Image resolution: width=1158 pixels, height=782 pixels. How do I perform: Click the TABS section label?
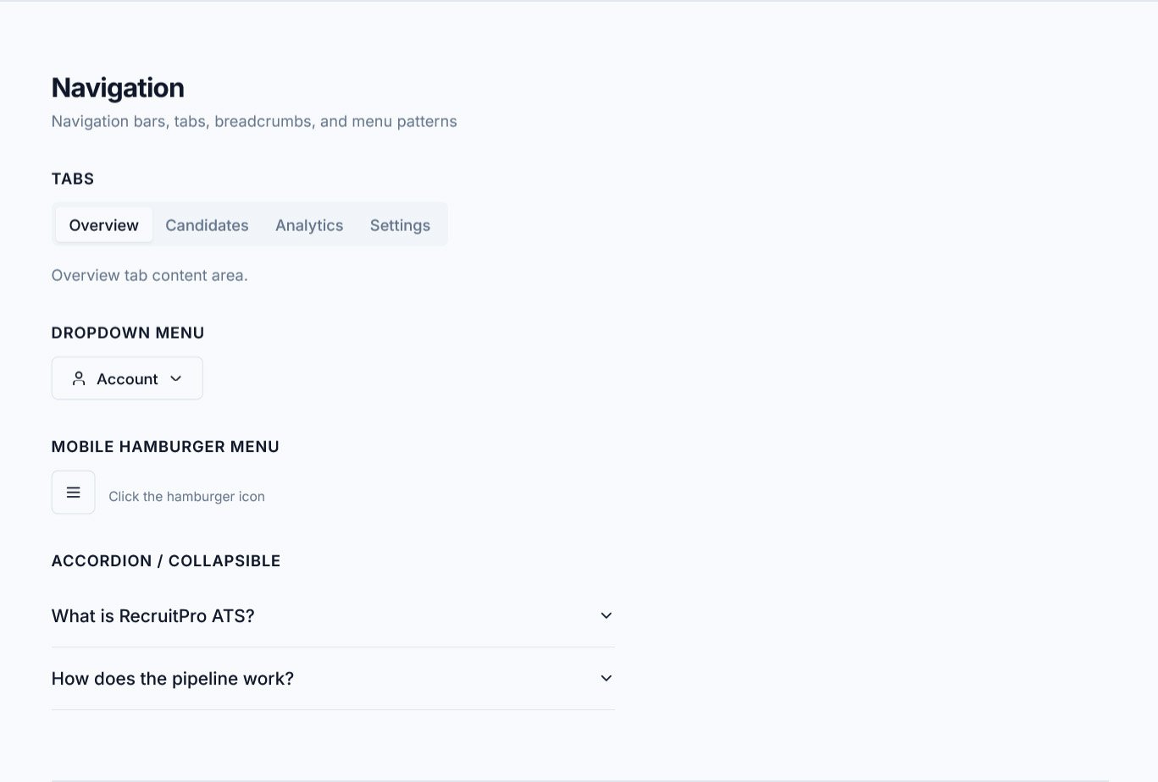tap(73, 179)
